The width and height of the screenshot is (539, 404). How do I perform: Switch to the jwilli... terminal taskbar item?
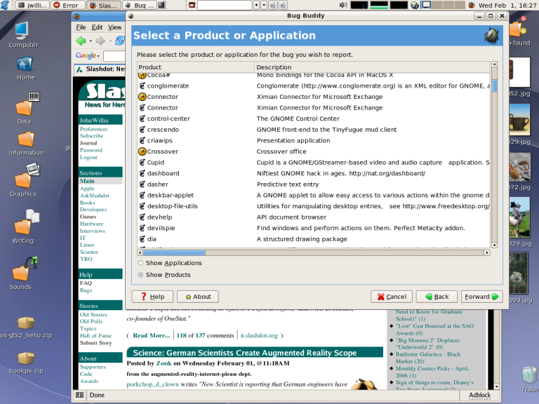[32, 5]
